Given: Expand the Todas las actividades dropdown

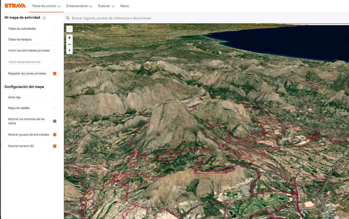Looking at the screenshot, I should click(32, 29).
